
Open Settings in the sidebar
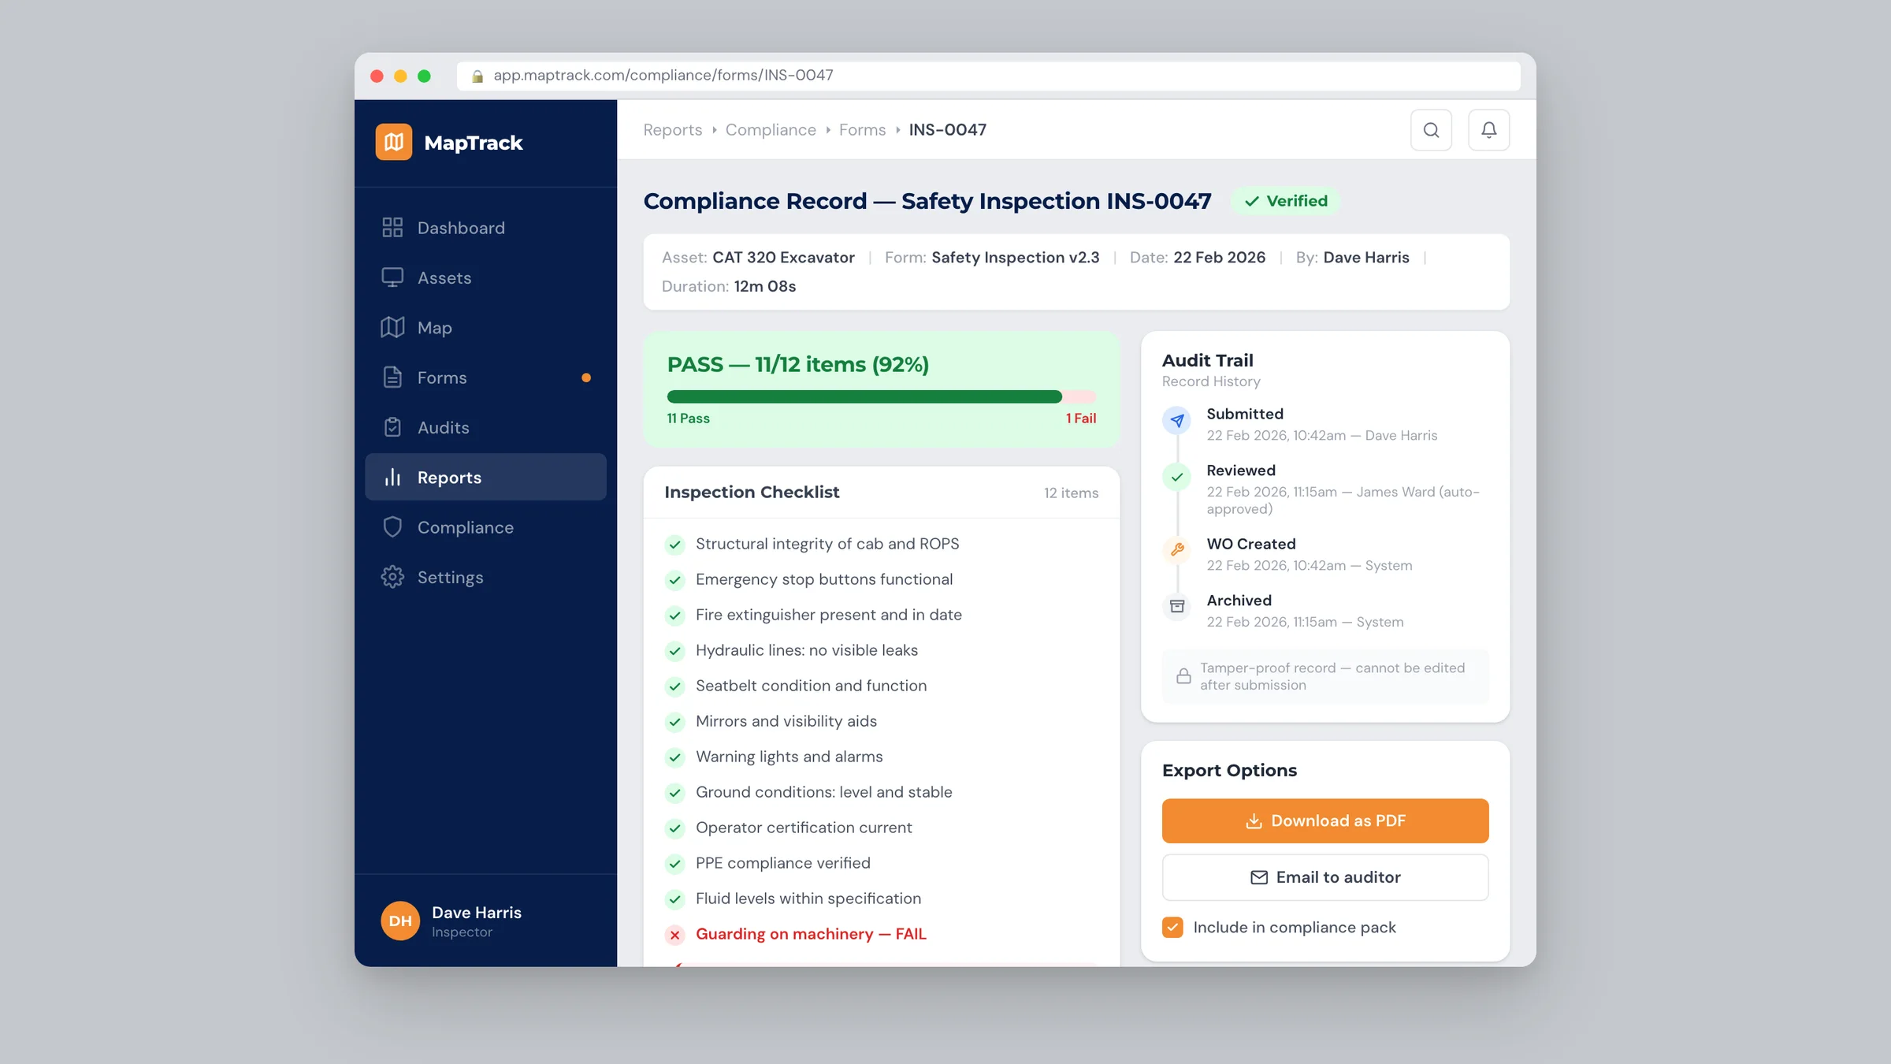[485, 577]
